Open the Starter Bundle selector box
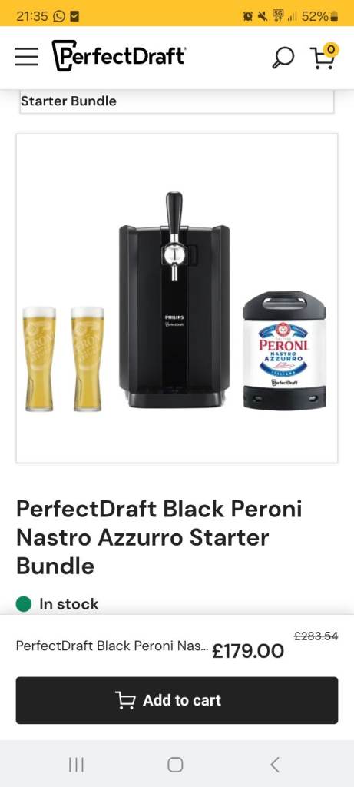The image size is (354, 787). pos(177,101)
